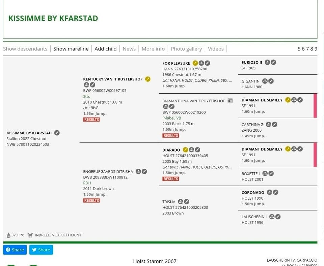Open the pedigree icon beside Gigantin
This screenshot has height=266, width=324.
[265, 81]
